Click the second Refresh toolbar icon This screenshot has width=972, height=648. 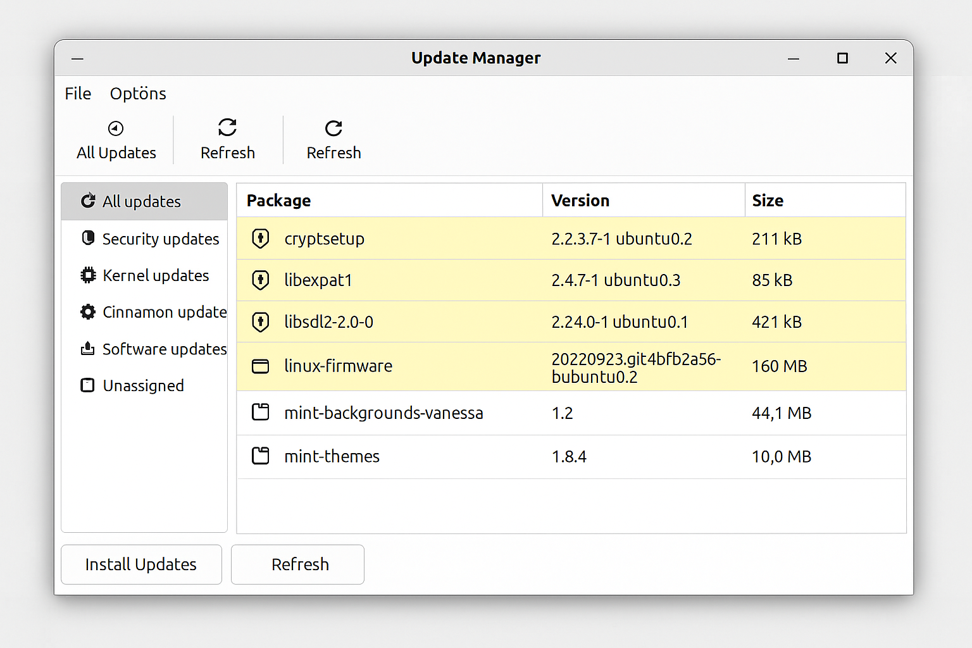pyautogui.click(x=333, y=128)
